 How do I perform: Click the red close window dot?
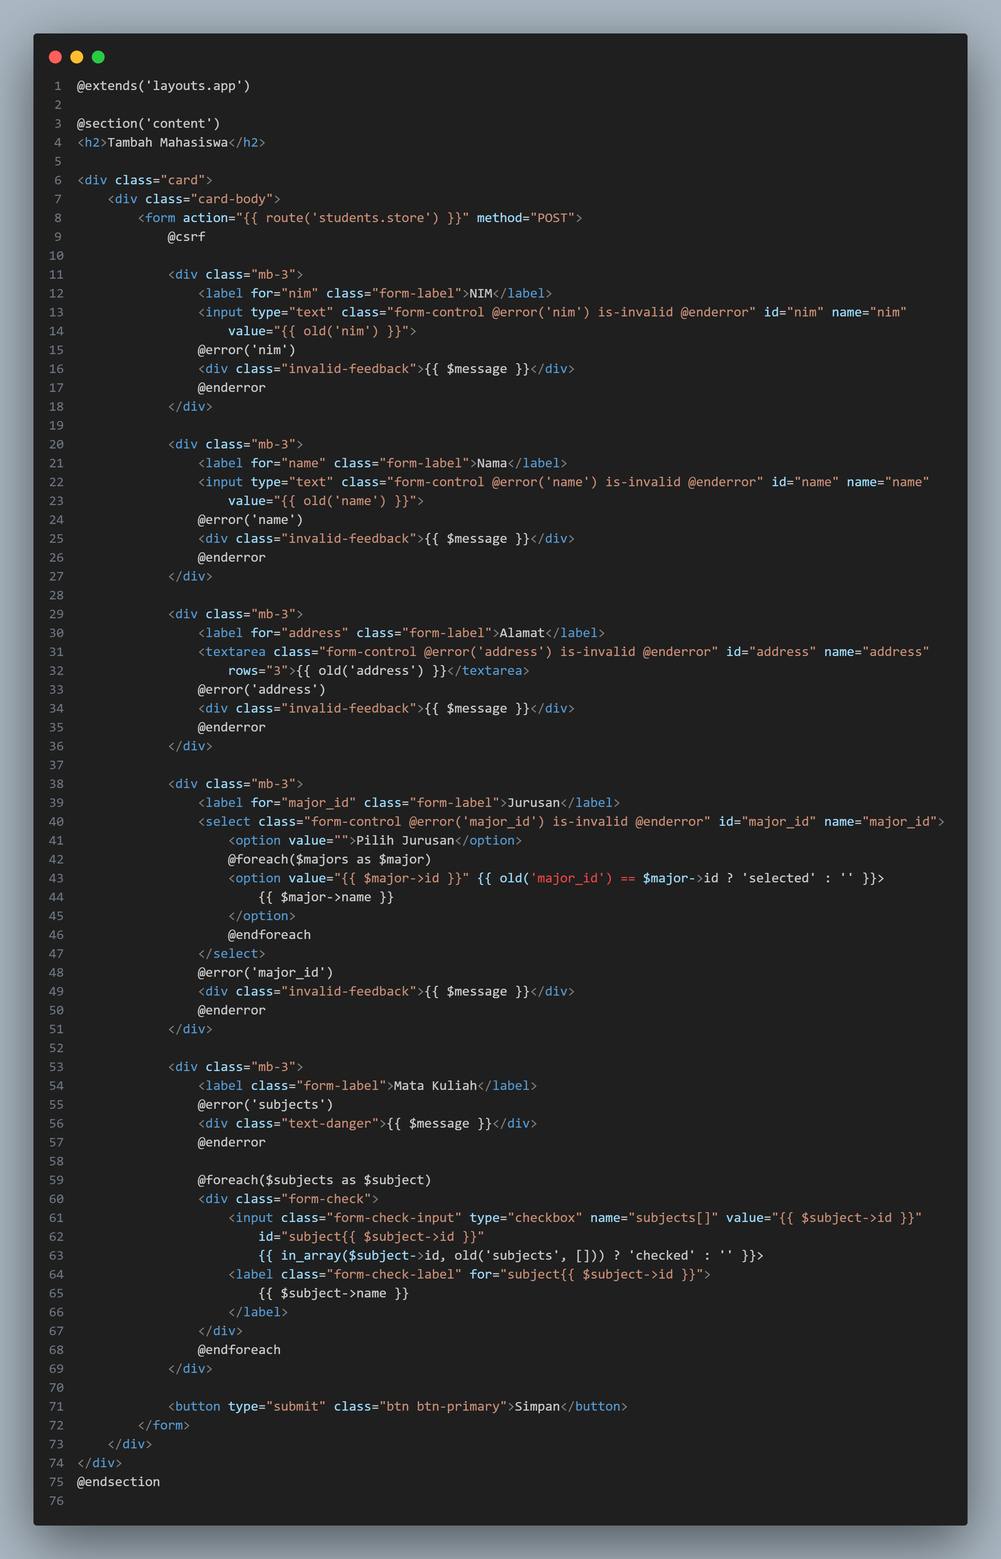[x=55, y=57]
